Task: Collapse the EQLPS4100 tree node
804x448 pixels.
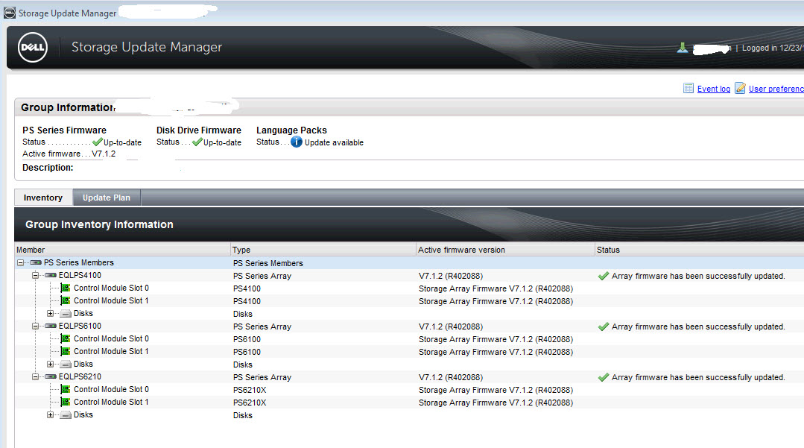Action: point(35,276)
